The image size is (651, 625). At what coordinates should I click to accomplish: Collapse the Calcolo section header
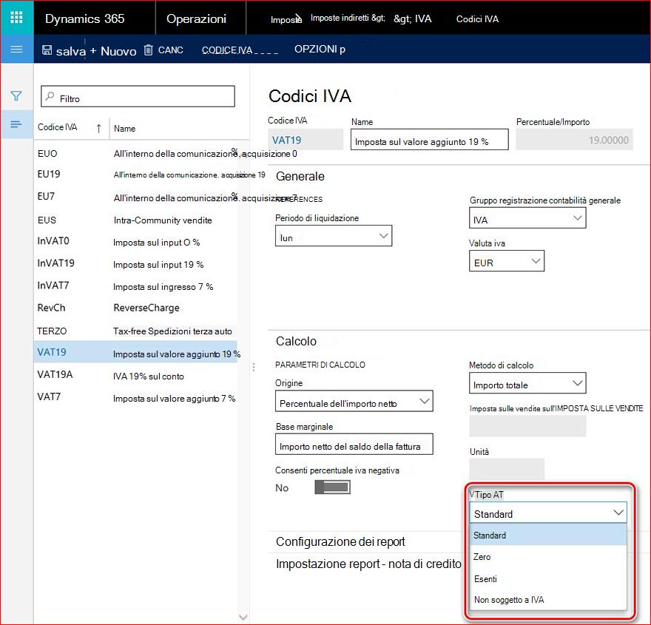pyautogui.click(x=296, y=341)
